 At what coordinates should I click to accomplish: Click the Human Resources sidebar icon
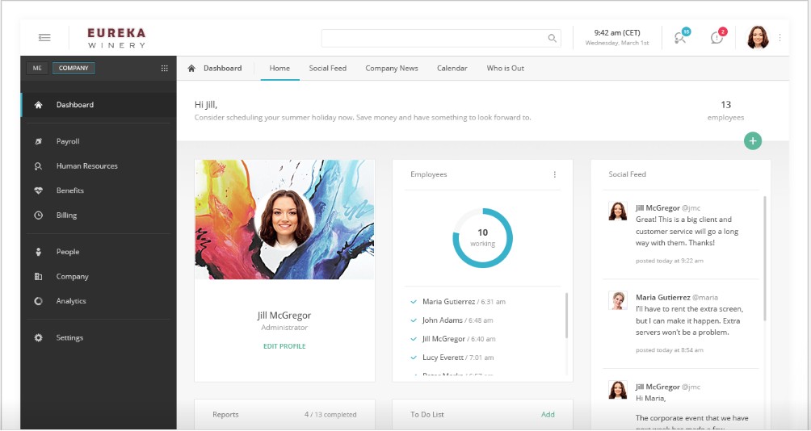(x=38, y=166)
